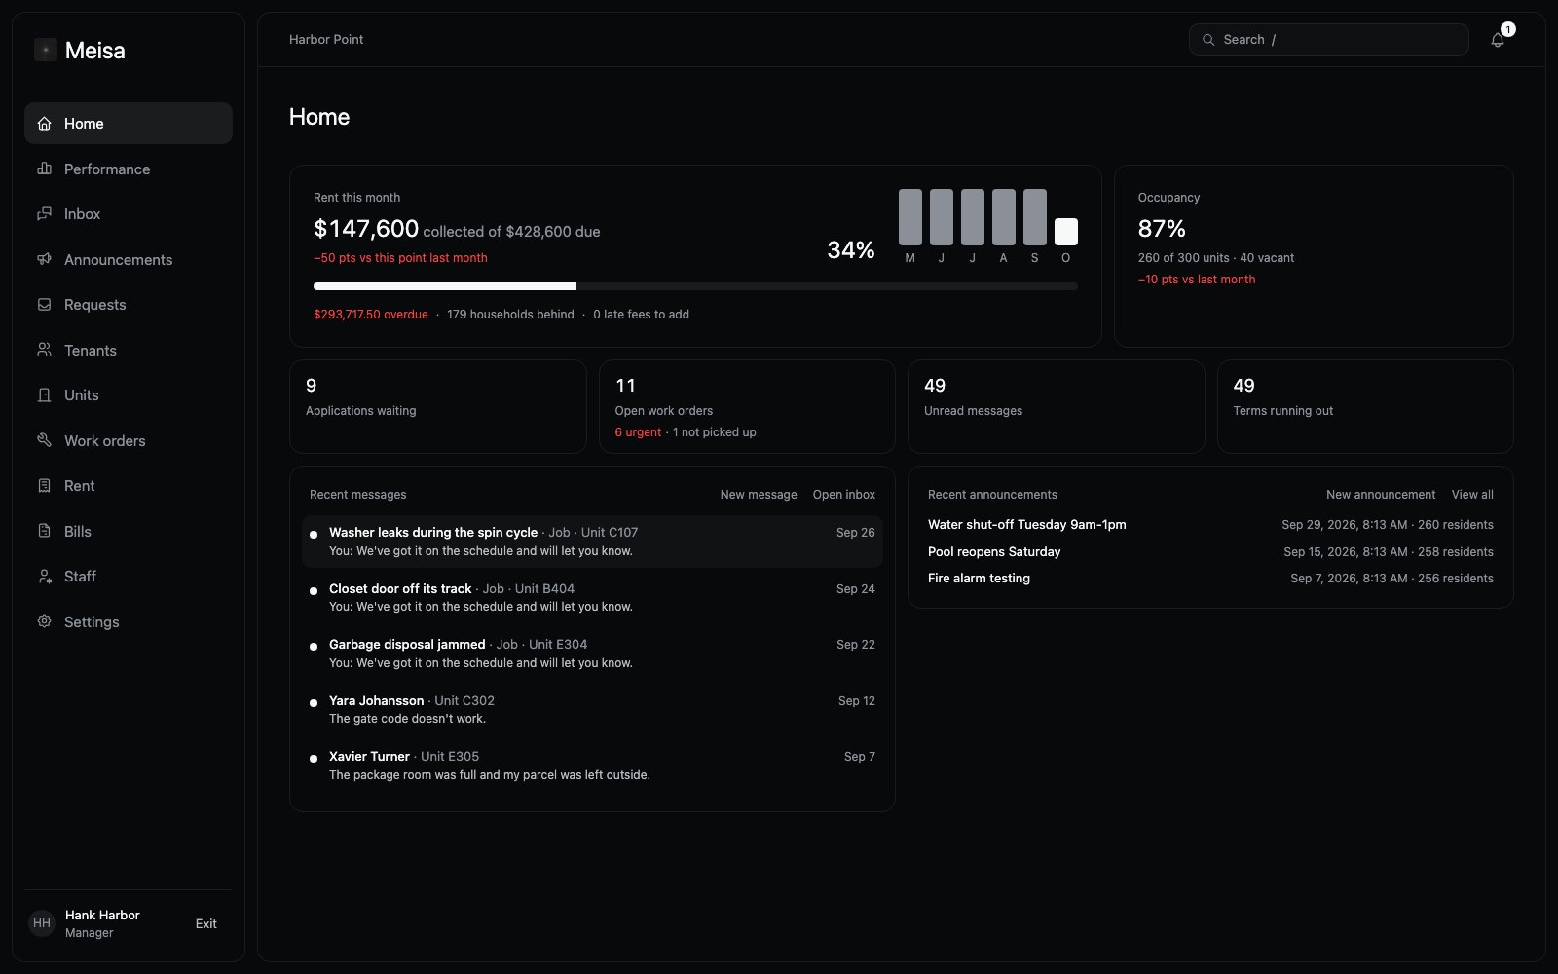Open Pool reopens Saturday announcement
The width and height of the screenshot is (1558, 974).
coord(1210,551)
